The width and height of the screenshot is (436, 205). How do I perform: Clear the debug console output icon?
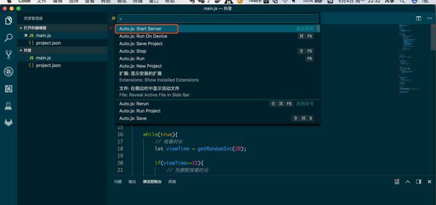pos(397,182)
